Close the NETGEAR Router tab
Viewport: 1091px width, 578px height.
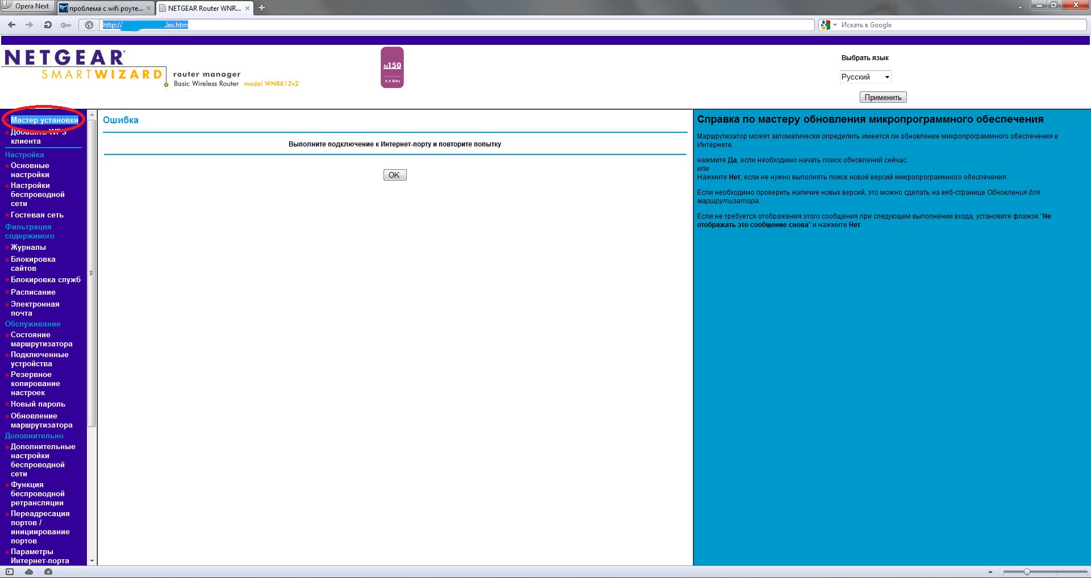click(x=247, y=9)
